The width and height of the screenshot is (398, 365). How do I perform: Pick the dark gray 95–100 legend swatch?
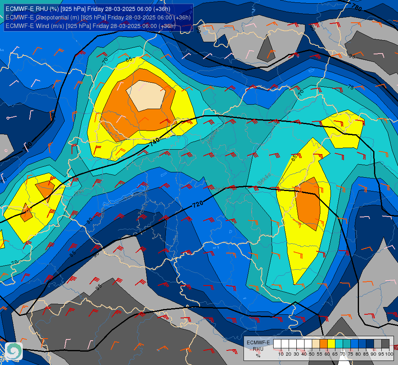coord(385,344)
